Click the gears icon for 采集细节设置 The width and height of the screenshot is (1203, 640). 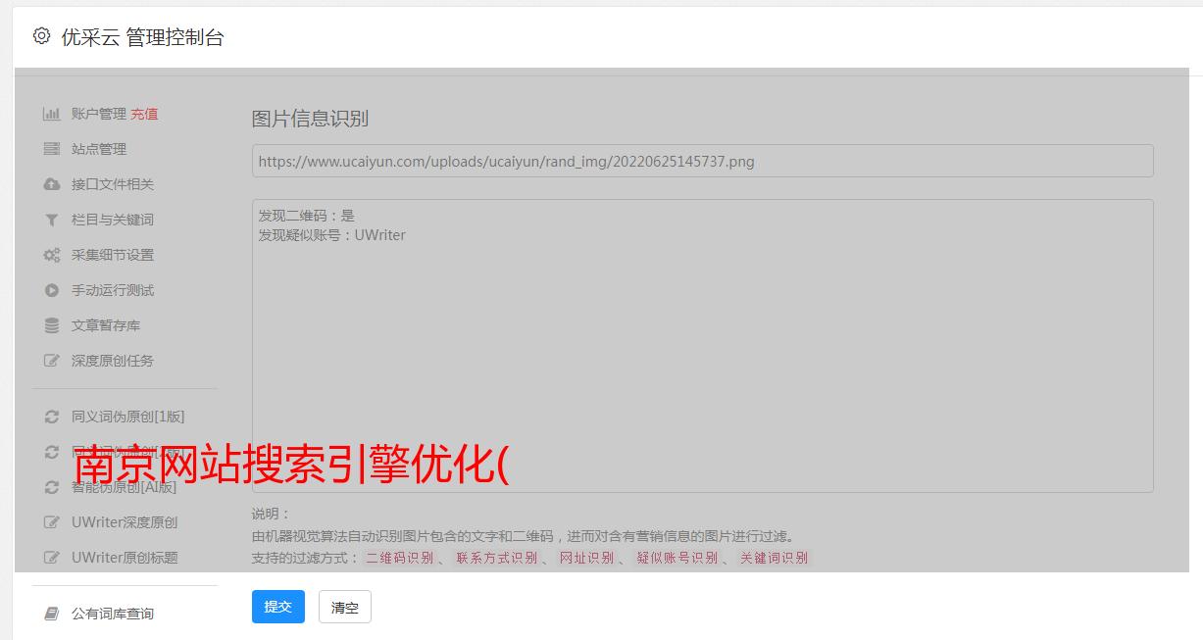(x=52, y=255)
